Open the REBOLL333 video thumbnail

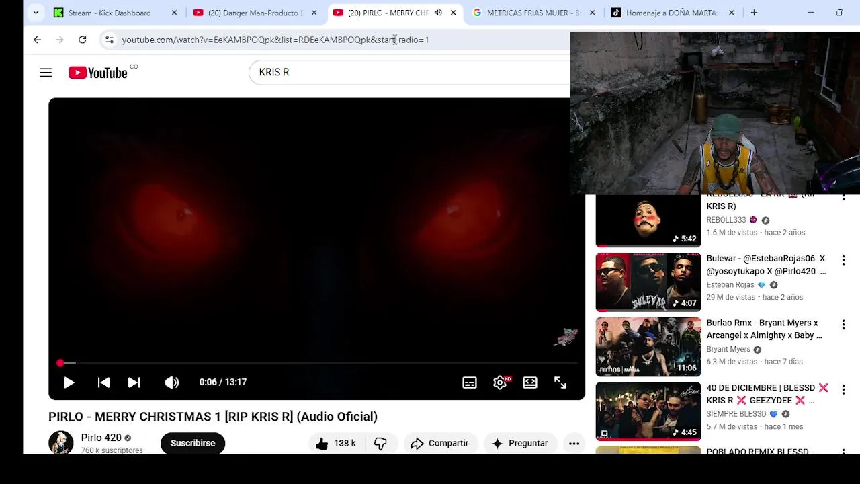coord(648,221)
